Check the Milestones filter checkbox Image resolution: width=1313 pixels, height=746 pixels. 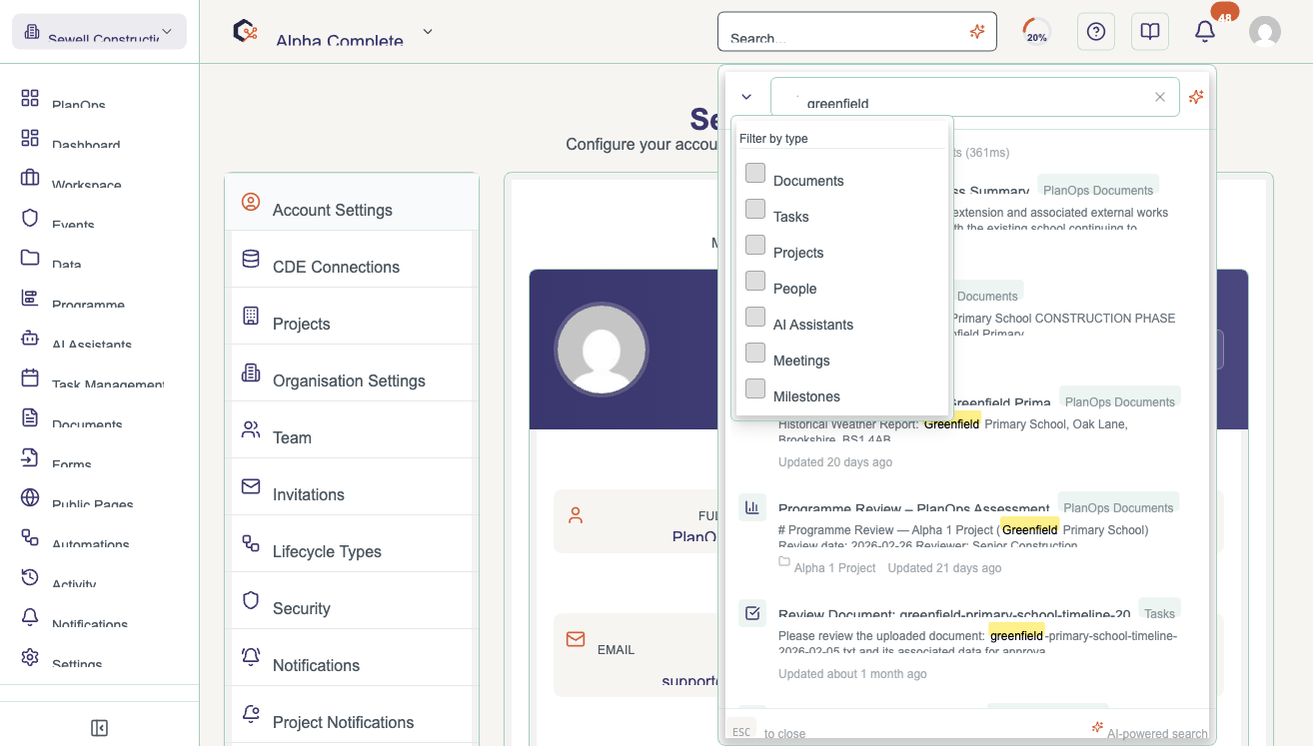click(755, 388)
